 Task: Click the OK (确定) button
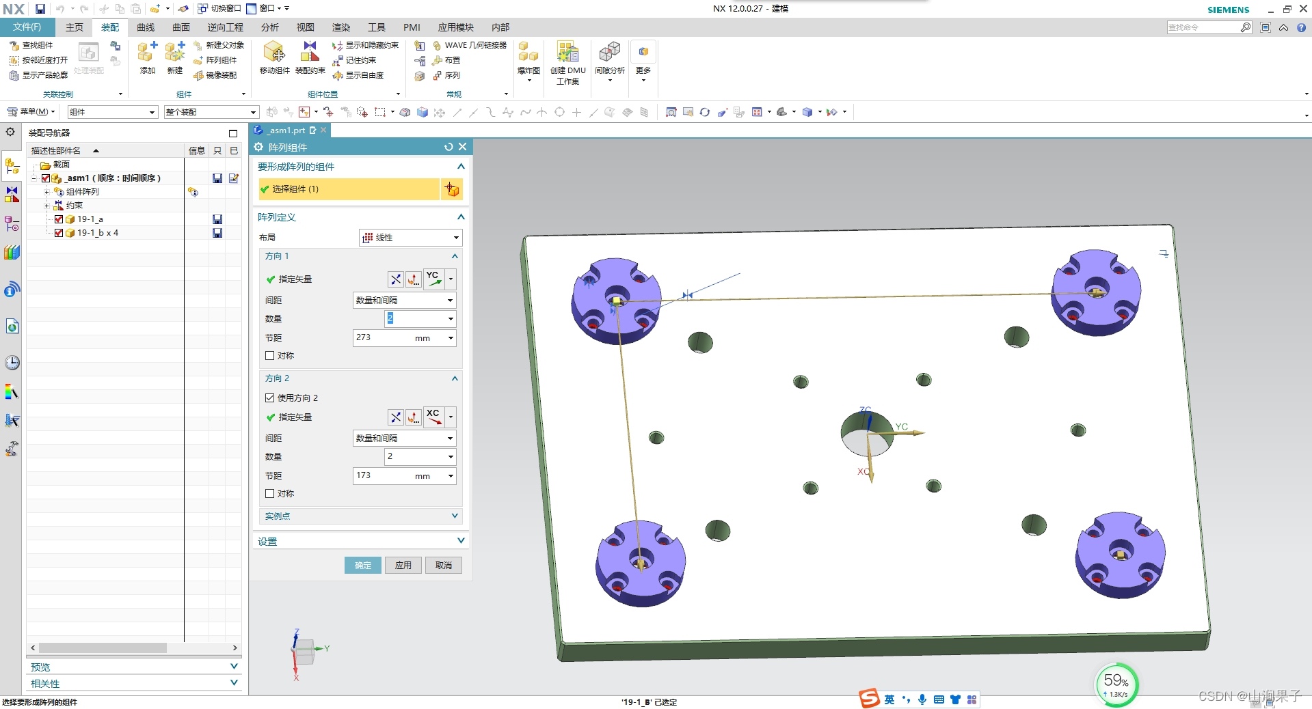coord(363,565)
